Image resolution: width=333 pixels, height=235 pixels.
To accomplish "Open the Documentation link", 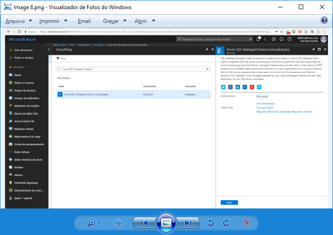I will click(x=266, y=104).
